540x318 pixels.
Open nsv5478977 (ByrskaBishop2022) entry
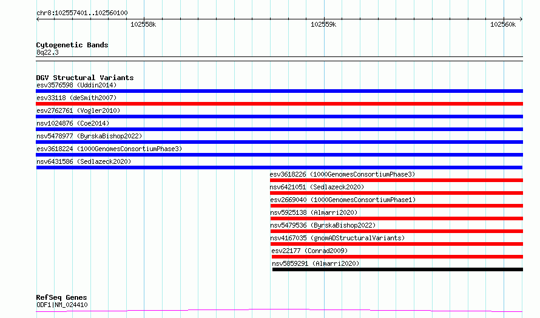89,136
